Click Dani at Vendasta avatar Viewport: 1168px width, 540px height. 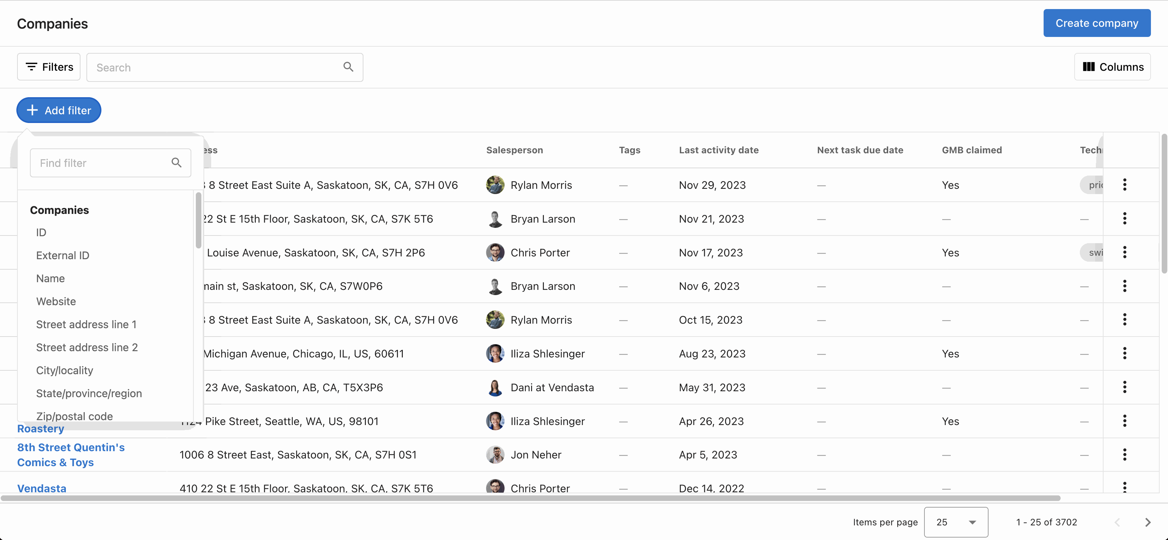[495, 388]
